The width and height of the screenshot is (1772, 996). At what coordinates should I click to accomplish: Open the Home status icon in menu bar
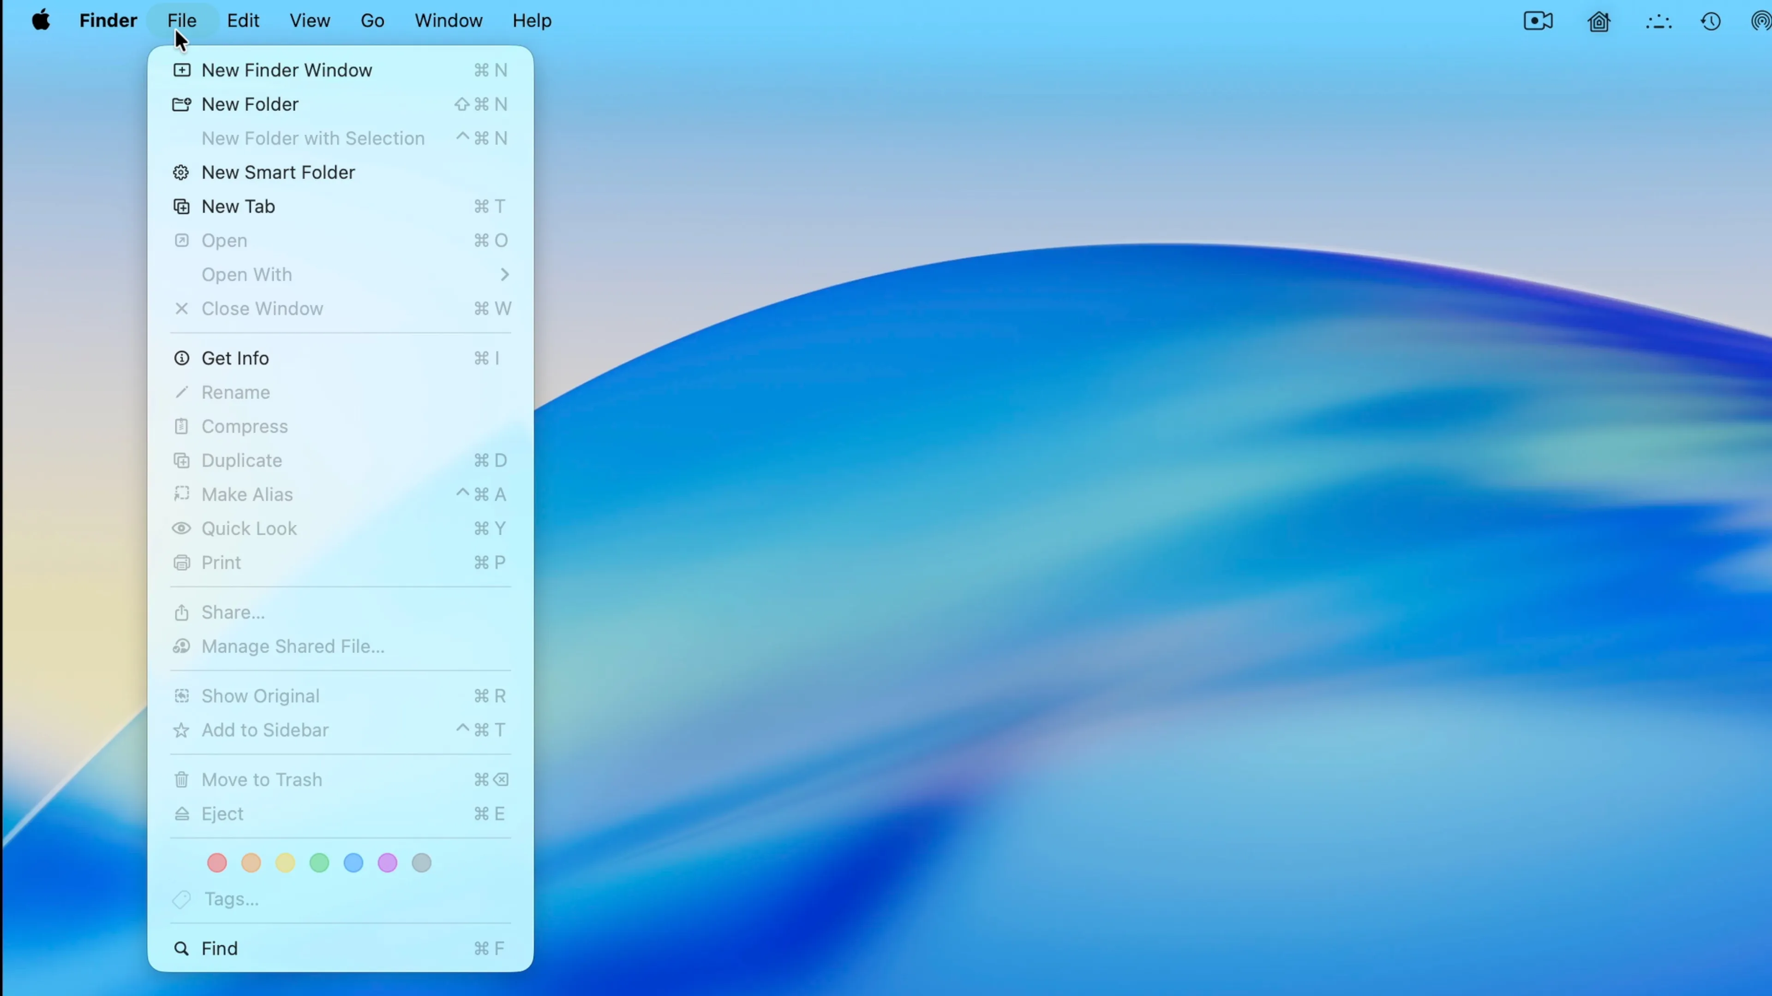coord(1598,21)
